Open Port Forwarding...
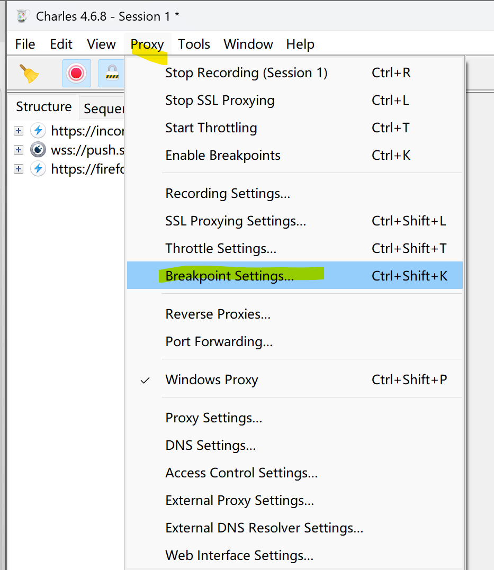Viewport: 494px width, 570px height. [x=295, y=342]
